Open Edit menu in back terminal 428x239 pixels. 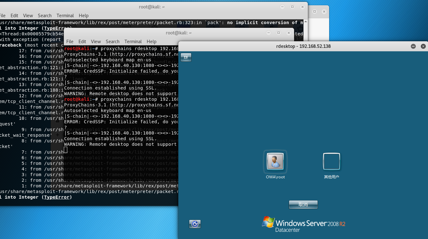tap(14, 16)
